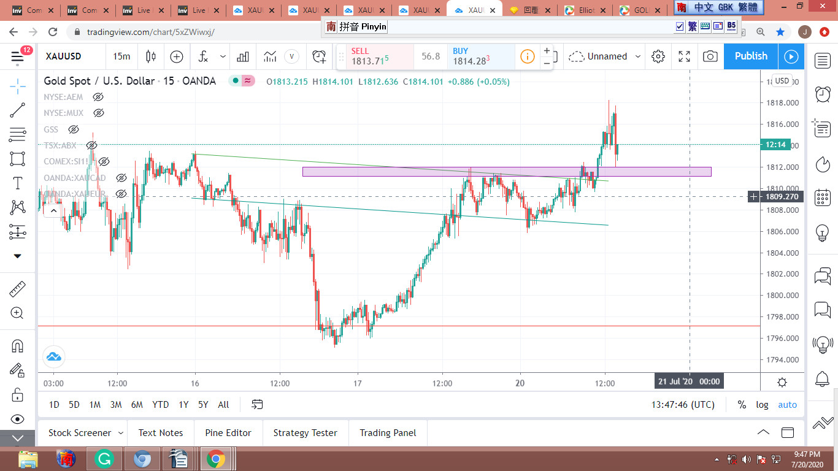Click the blue Publish button

(x=751, y=56)
